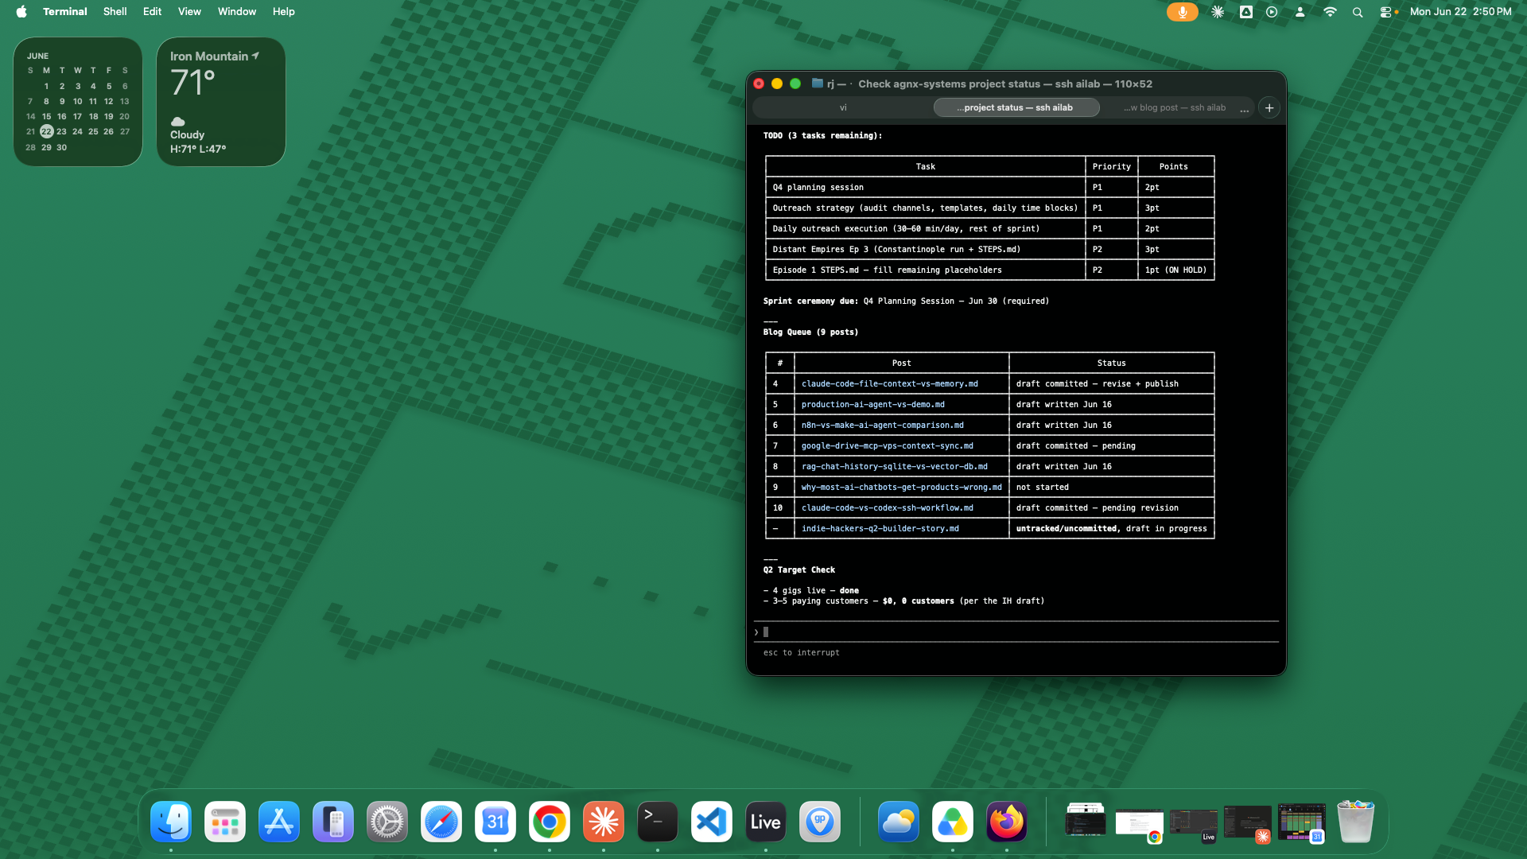Image resolution: width=1527 pixels, height=859 pixels.
Task: Open the Help menu
Action: (x=284, y=12)
